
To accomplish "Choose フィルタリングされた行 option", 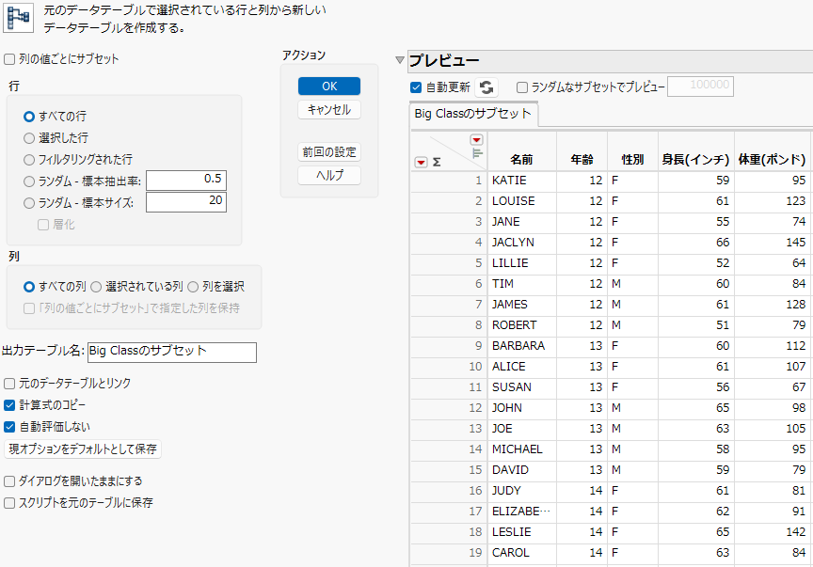I will coord(29,160).
